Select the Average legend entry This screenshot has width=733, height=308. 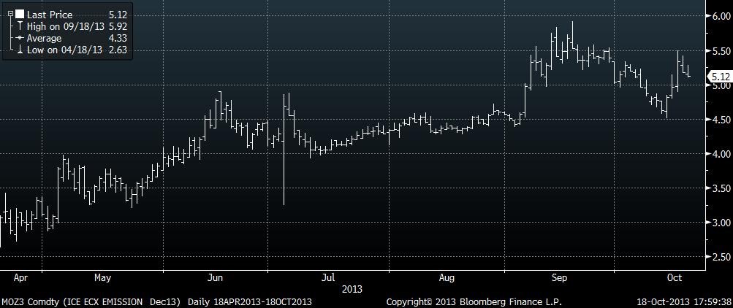coord(44,38)
